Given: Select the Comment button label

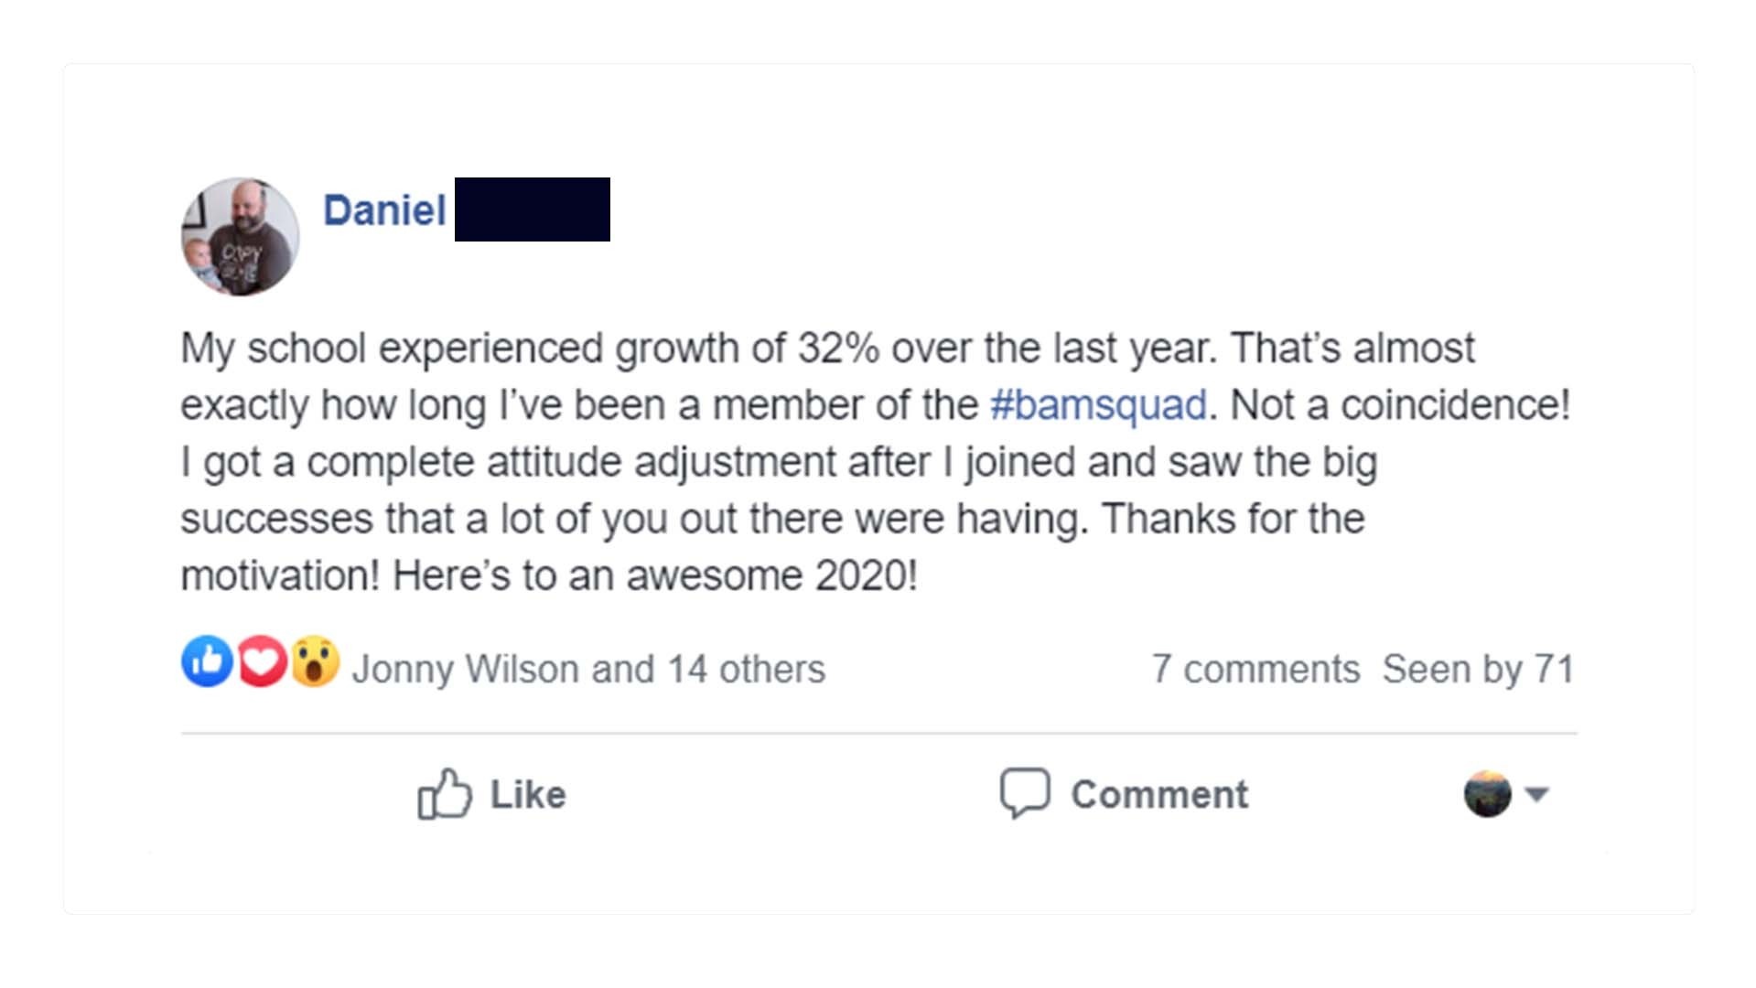Looking at the screenshot, I should pos(1159,794).
